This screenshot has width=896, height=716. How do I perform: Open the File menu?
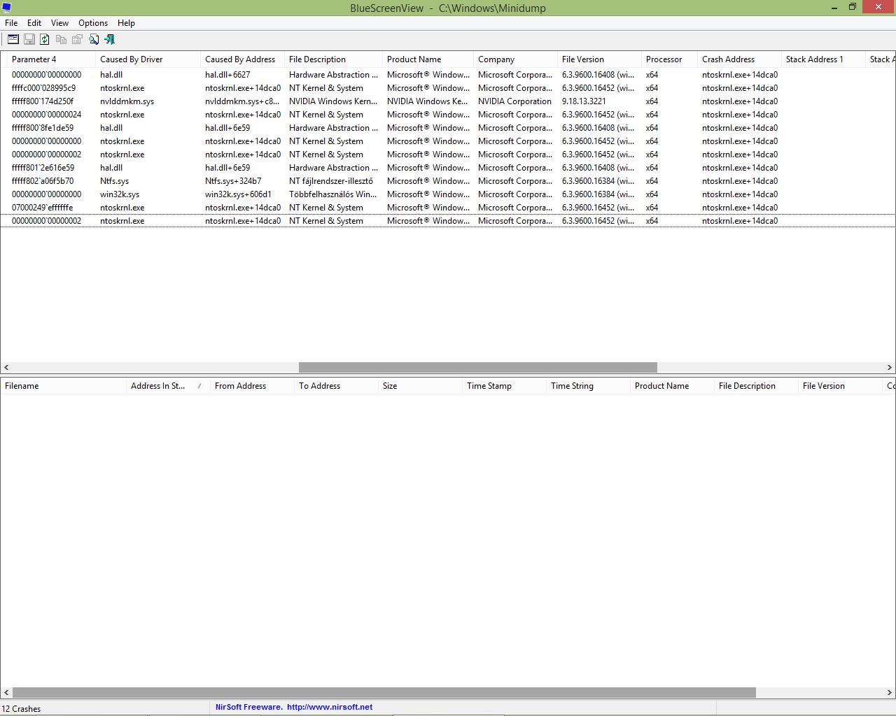tap(11, 23)
